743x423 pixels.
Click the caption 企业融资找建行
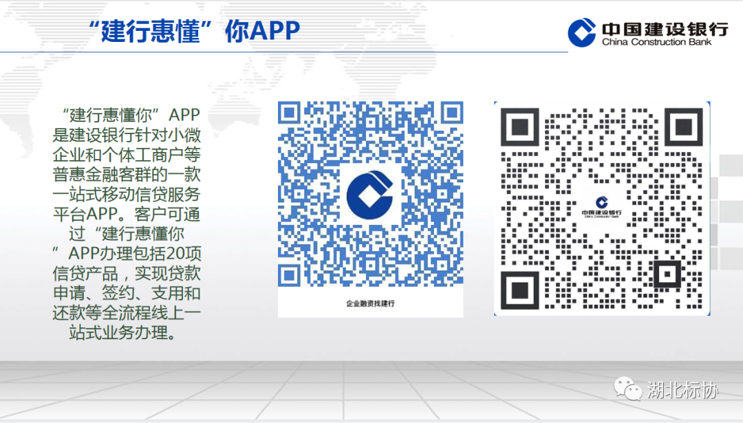point(370,303)
